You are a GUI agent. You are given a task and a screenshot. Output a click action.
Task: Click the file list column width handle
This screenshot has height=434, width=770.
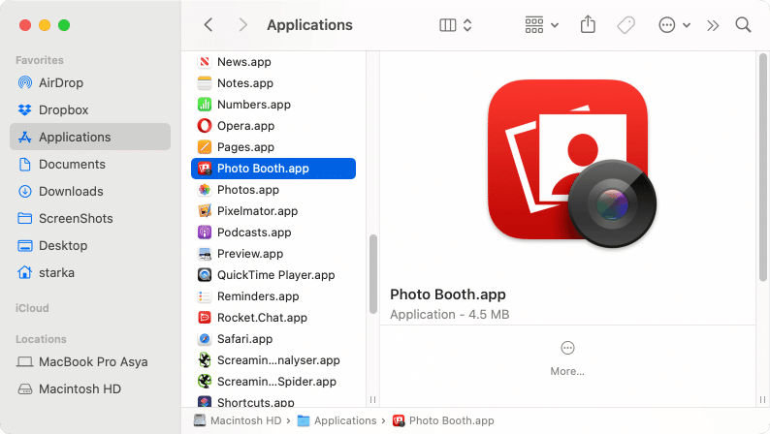point(372,400)
